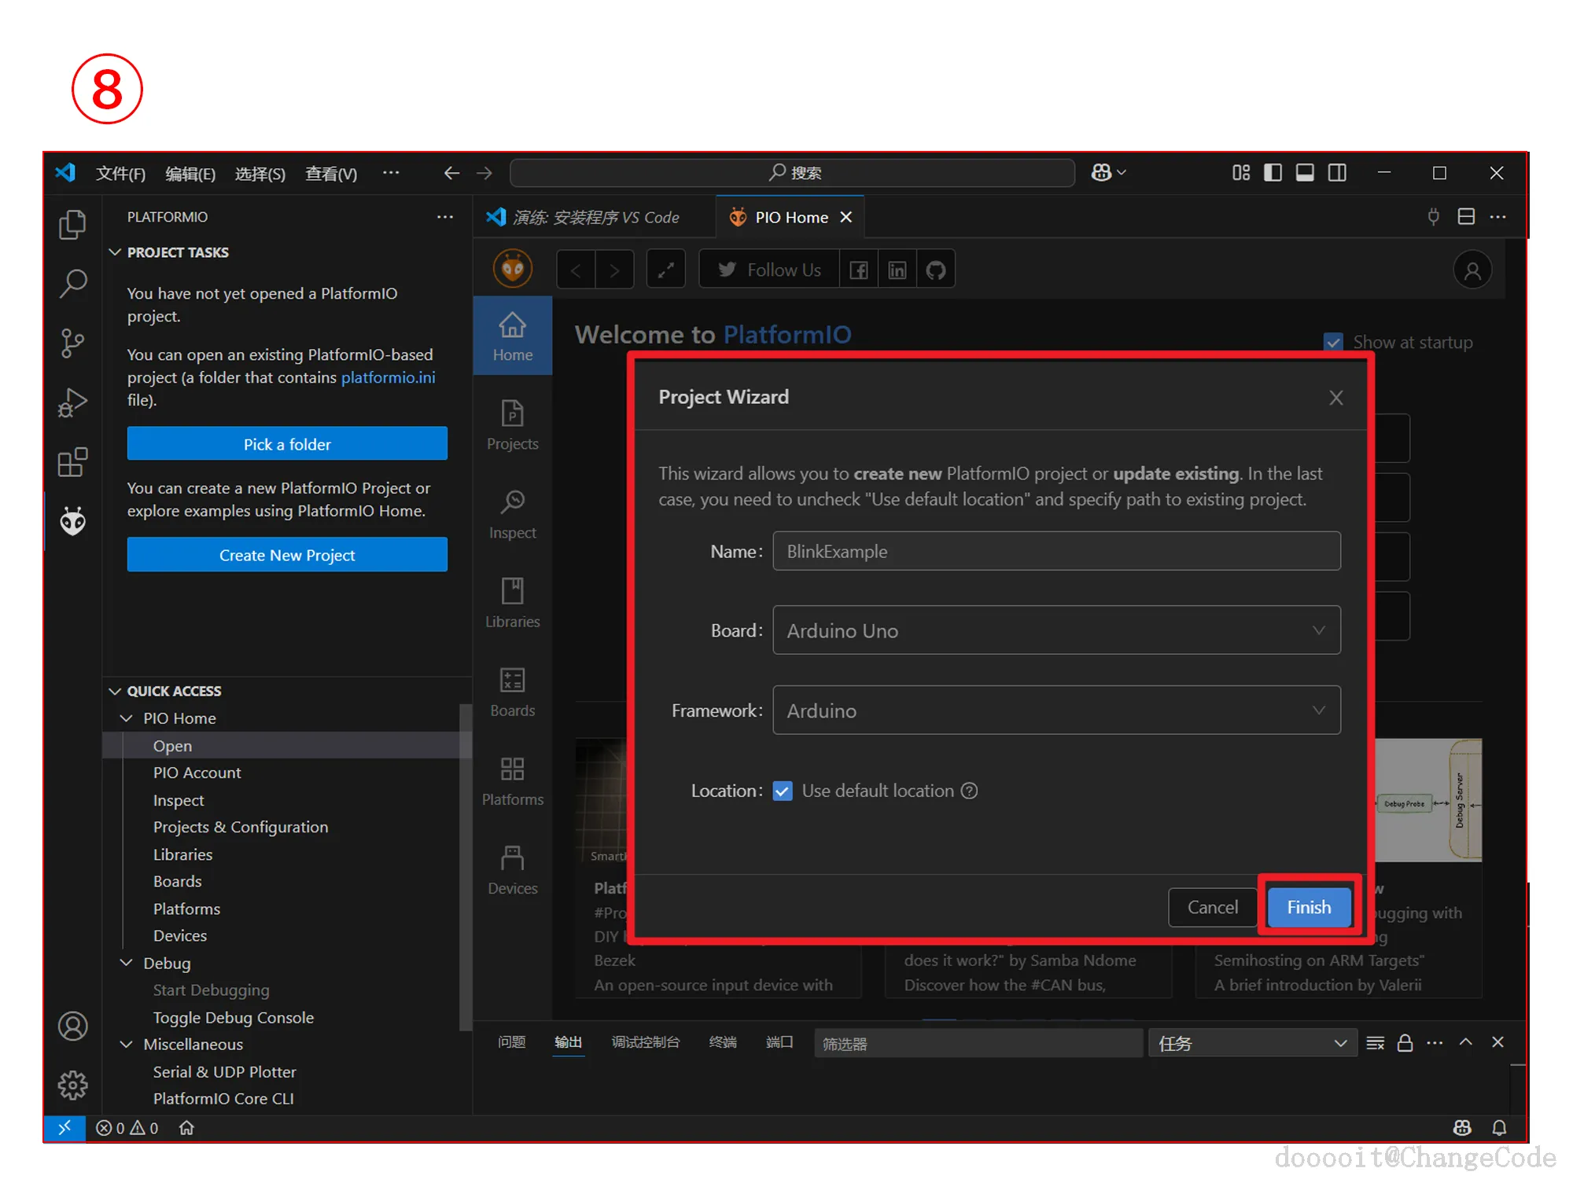Toggle Show at startup checkbox

[x=1333, y=343]
